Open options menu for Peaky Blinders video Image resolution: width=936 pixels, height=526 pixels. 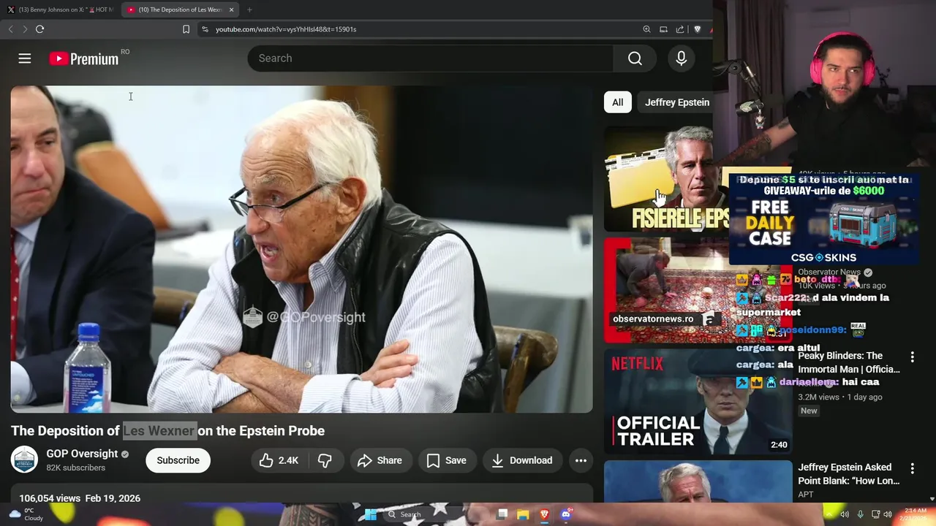pos(912,357)
